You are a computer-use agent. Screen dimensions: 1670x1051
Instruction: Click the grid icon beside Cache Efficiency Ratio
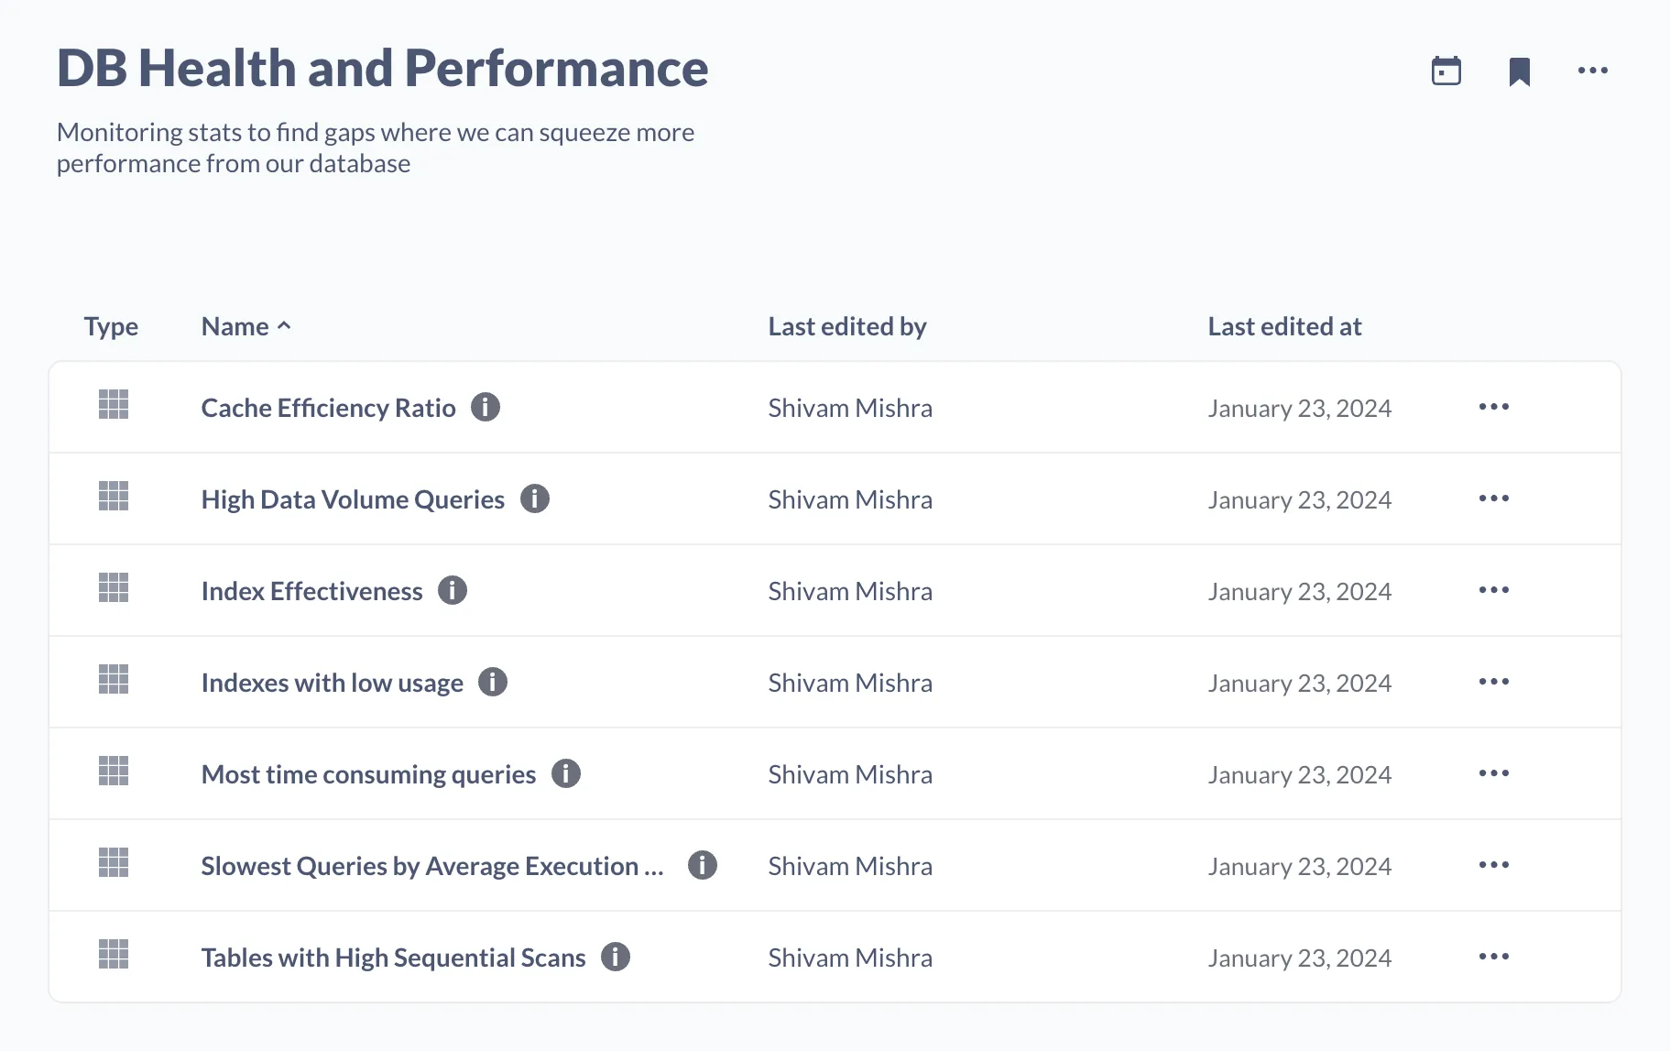113,406
